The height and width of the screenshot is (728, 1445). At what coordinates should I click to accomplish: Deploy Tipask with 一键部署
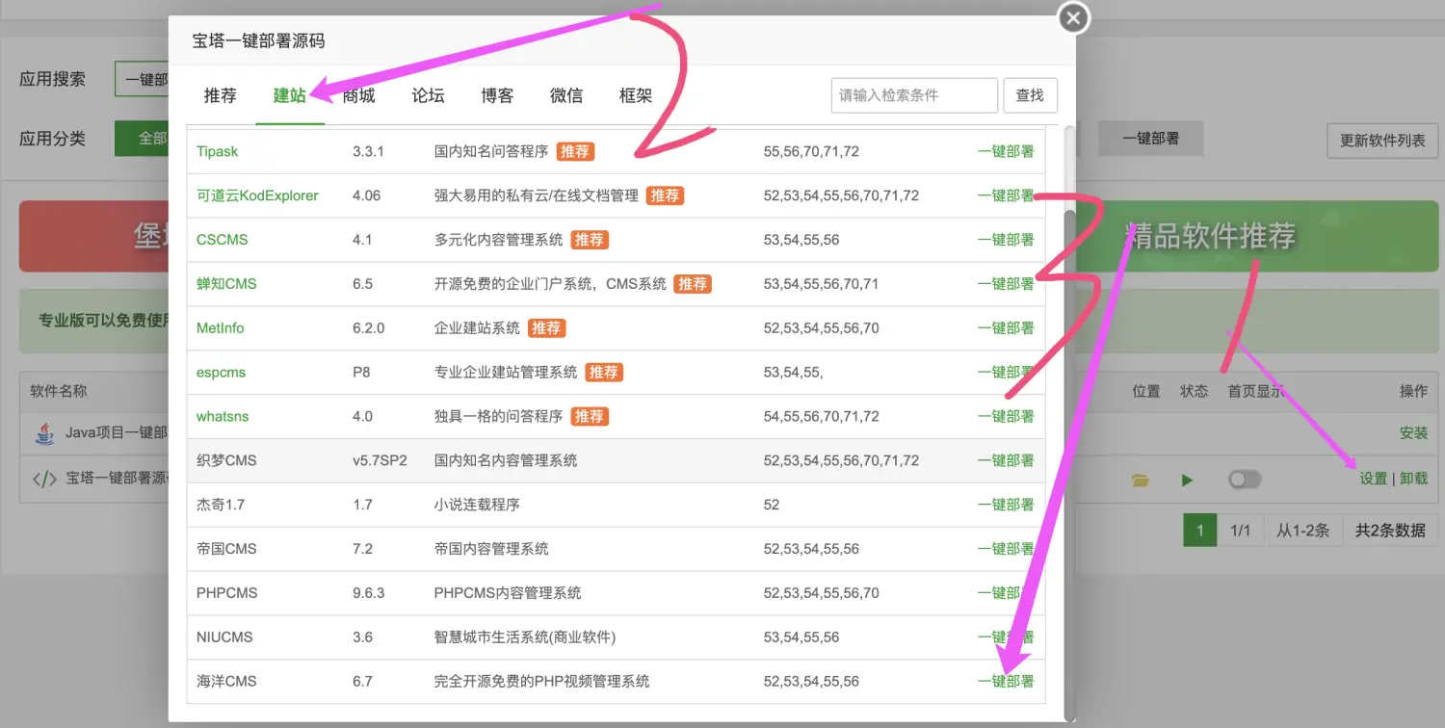(x=1006, y=151)
